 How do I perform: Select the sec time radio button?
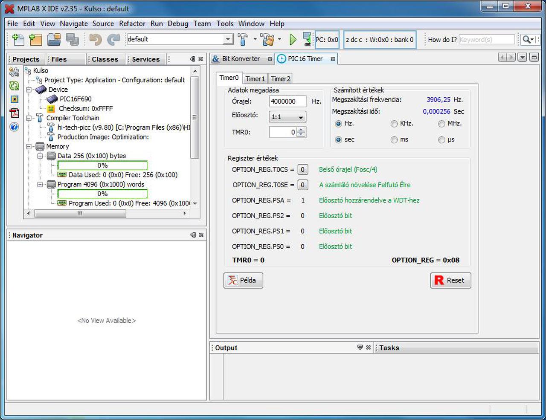pyautogui.click(x=338, y=140)
